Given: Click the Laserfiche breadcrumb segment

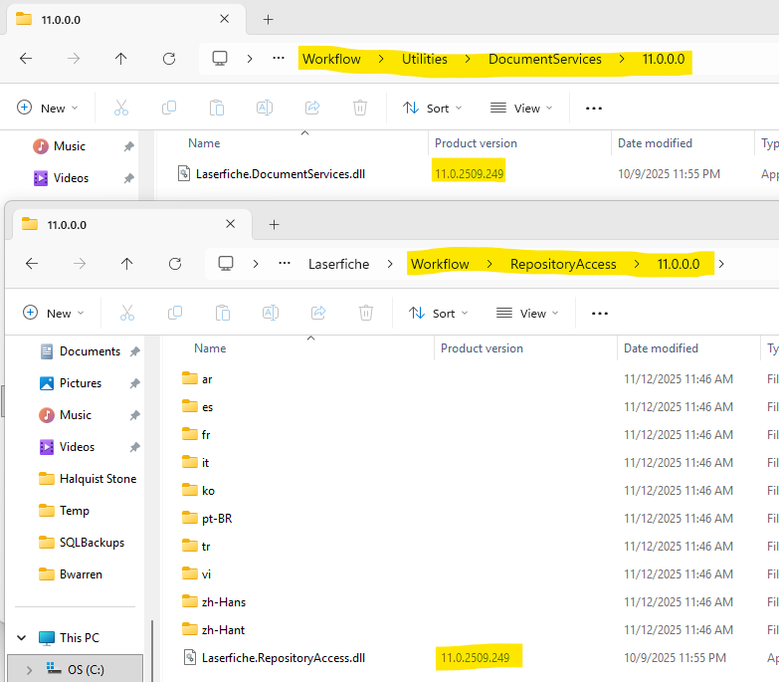Looking at the screenshot, I should (339, 264).
